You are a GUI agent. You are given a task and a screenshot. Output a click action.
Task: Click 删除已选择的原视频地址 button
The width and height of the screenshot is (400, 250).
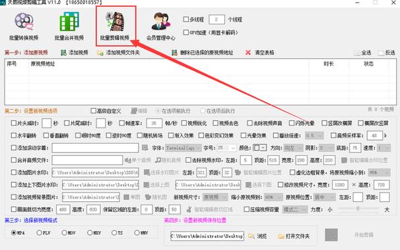coord(202,53)
